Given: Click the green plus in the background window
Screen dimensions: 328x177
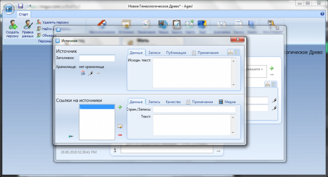Looking at the screenshot, I should point(272,68).
